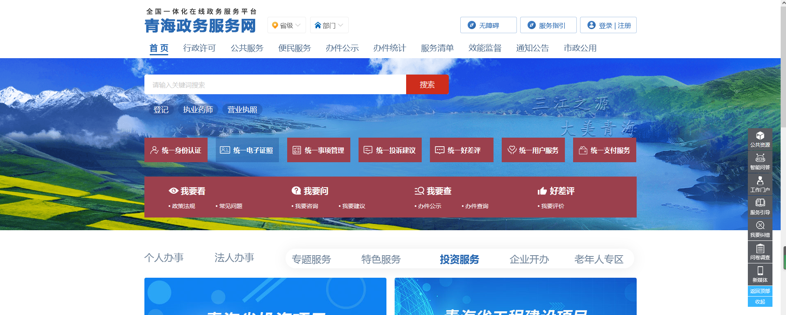This screenshot has width=786, height=315.
Task: Open 办件公示 nav item
Action: point(342,48)
